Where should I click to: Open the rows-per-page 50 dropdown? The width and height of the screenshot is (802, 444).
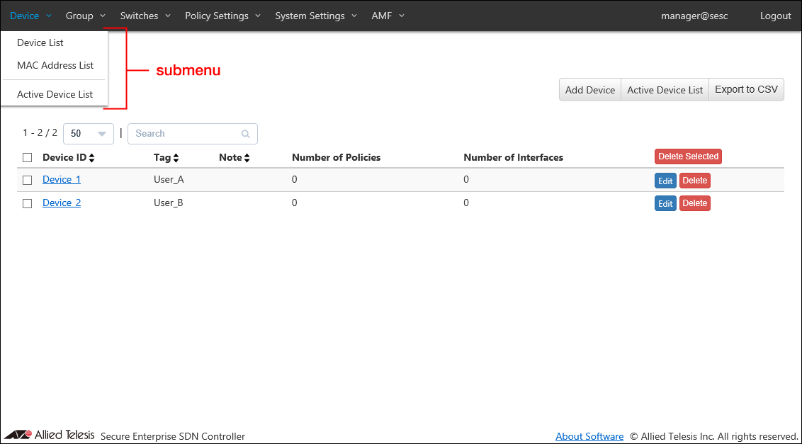click(89, 134)
